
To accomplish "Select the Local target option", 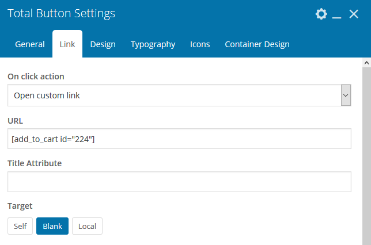I will click(x=87, y=226).
